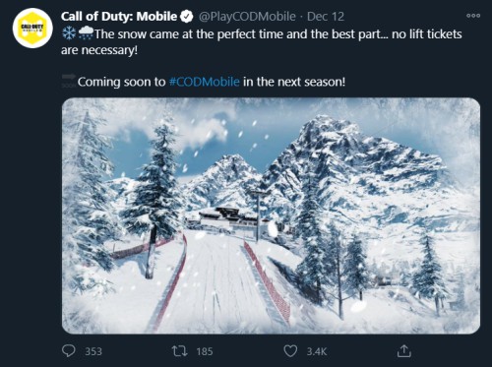Click the tweet text about lift tickets
Viewport: 492px width, 367px height.
tap(262, 42)
